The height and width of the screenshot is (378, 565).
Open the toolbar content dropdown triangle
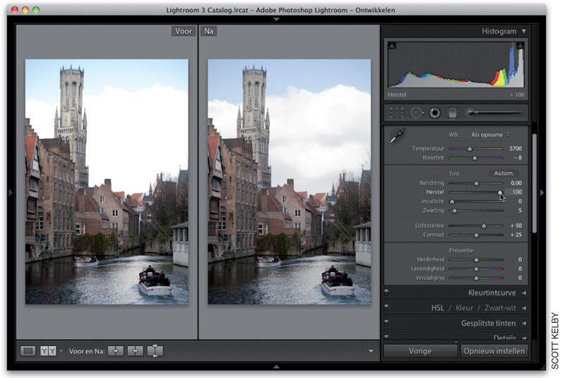(371, 351)
